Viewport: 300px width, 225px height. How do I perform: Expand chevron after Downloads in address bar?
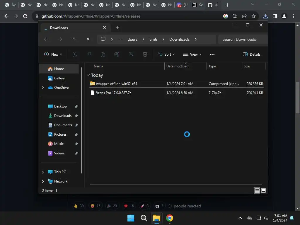point(195,39)
